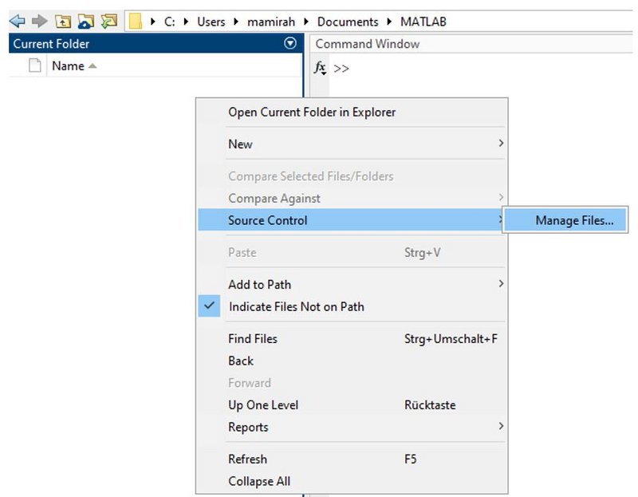Expand the New submenu
Image resolution: width=638 pixels, height=497 pixels.
(240, 144)
